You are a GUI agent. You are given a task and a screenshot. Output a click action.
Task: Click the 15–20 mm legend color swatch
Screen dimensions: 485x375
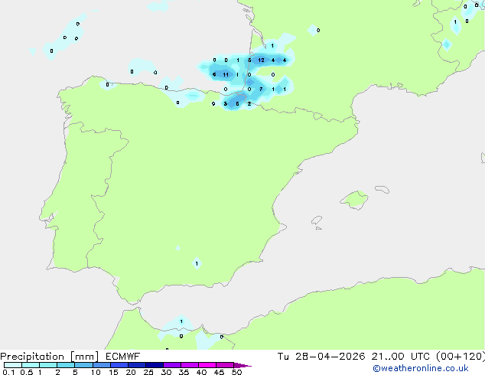pos(119,365)
